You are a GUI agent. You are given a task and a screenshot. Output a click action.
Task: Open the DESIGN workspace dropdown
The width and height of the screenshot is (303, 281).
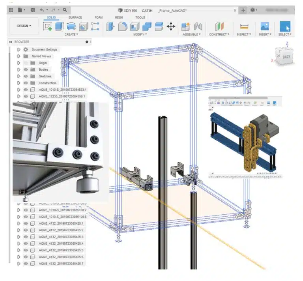click(x=24, y=26)
